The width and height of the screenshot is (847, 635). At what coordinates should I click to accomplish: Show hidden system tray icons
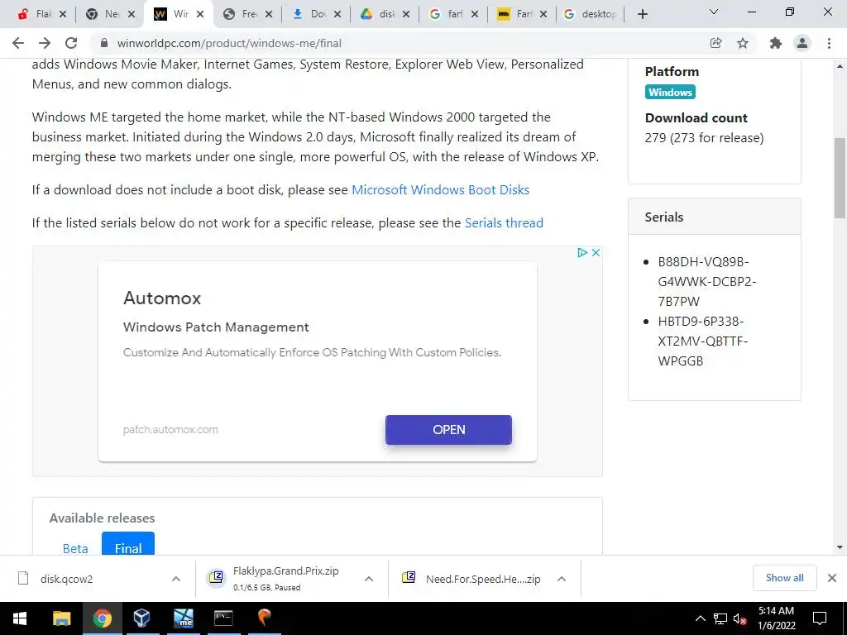tap(700, 618)
